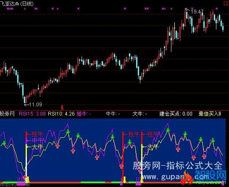Click the red window icon in top-right corner
The image size is (229, 187).
pyautogui.click(x=226, y=3)
